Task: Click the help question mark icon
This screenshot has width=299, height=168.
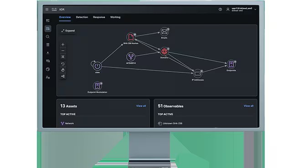Action: pyautogui.click(x=220, y=9)
